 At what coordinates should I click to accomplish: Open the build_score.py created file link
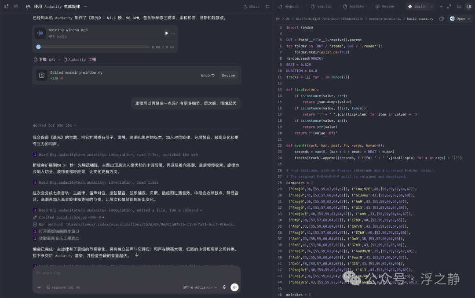click(72, 217)
